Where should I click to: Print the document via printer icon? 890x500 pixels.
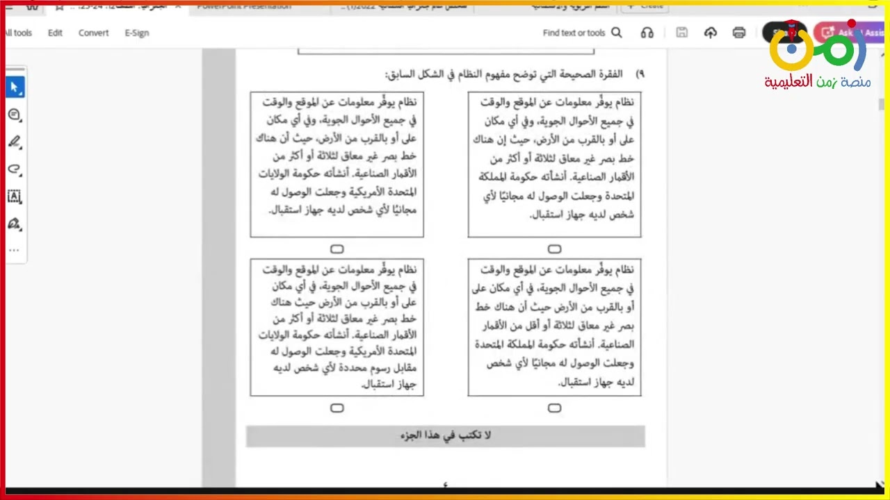click(x=739, y=33)
